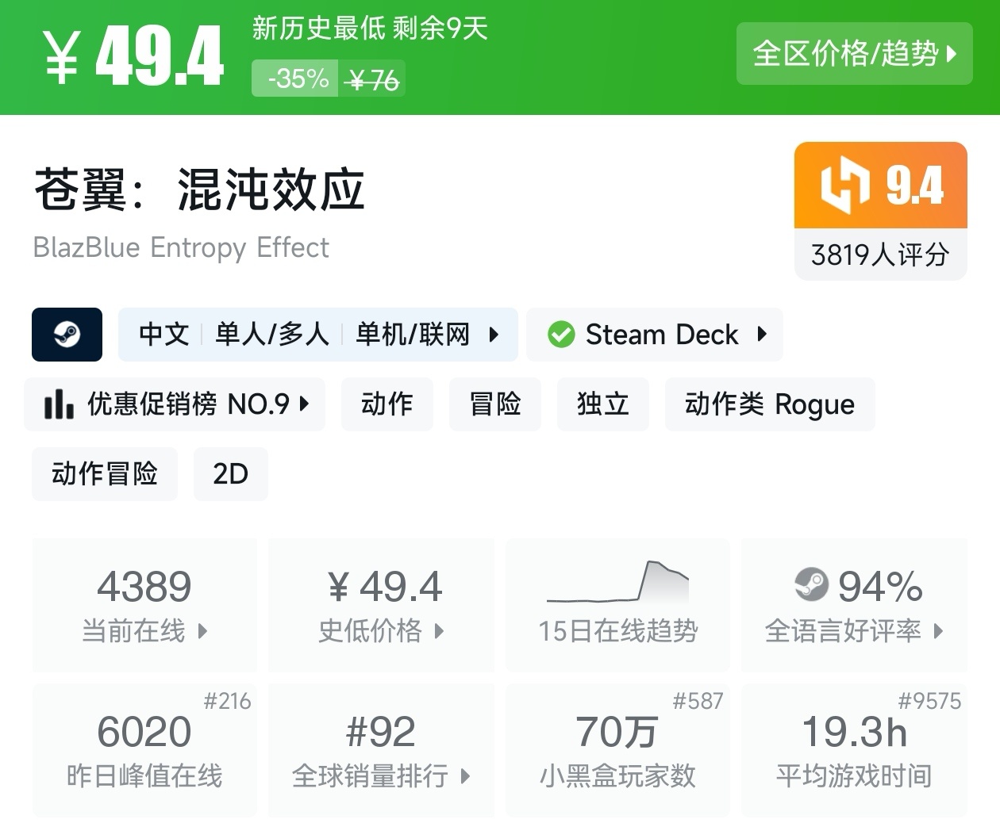1000x823 pixels.
Task: Click the Steam logo next to 94%
Action: click(x=811, y=585)
